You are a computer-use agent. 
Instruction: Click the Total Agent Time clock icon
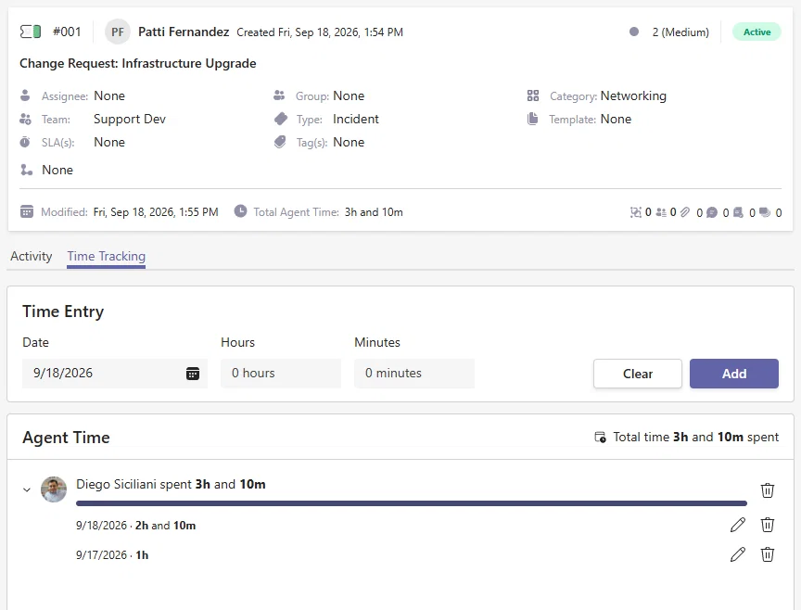pyautogui.click(x=241, y=211)
